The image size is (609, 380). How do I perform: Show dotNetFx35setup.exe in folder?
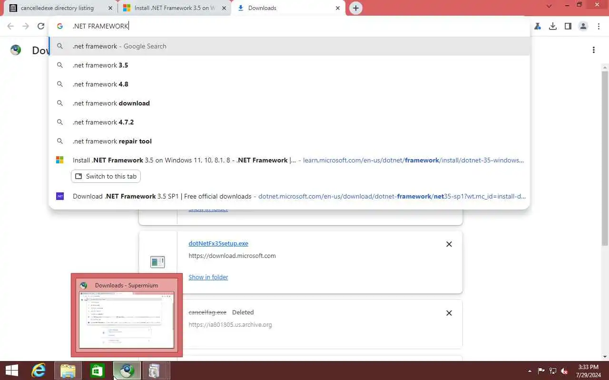(x=208, y=277)
